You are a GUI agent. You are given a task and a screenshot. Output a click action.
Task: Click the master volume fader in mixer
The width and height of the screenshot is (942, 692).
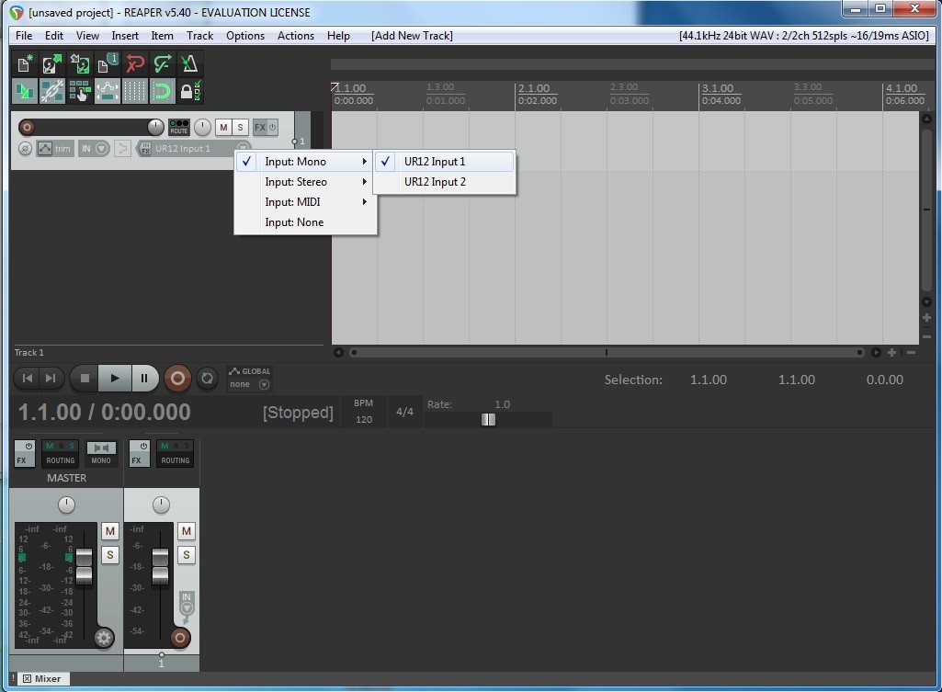[85, 566]
